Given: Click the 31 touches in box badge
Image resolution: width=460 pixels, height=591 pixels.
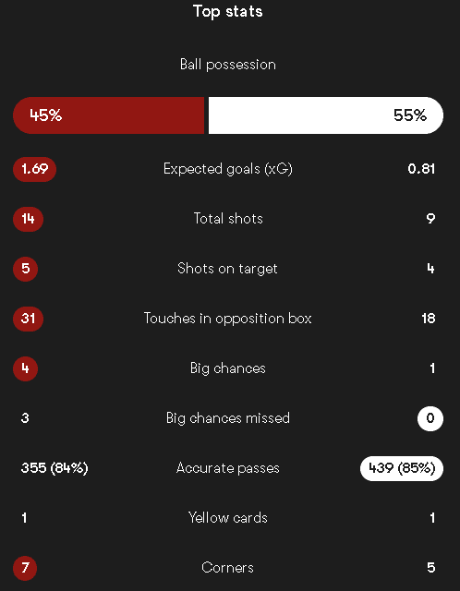Looking at the screenshot, I should 29,319.
